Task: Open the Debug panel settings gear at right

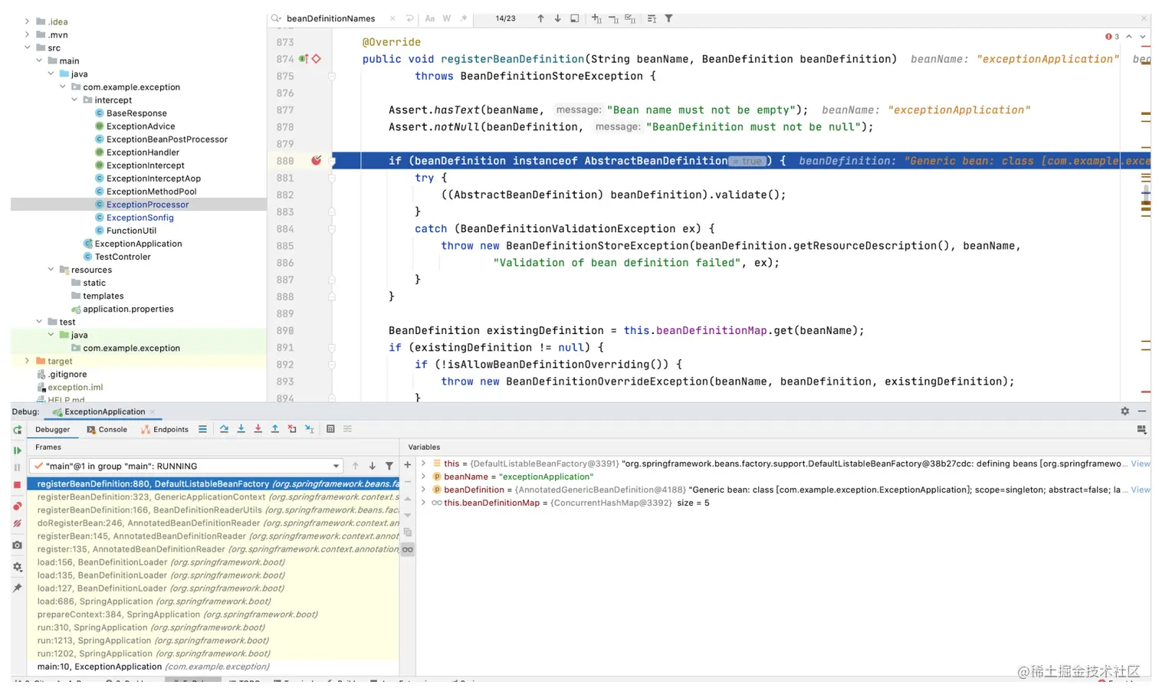Action: 1125,411
